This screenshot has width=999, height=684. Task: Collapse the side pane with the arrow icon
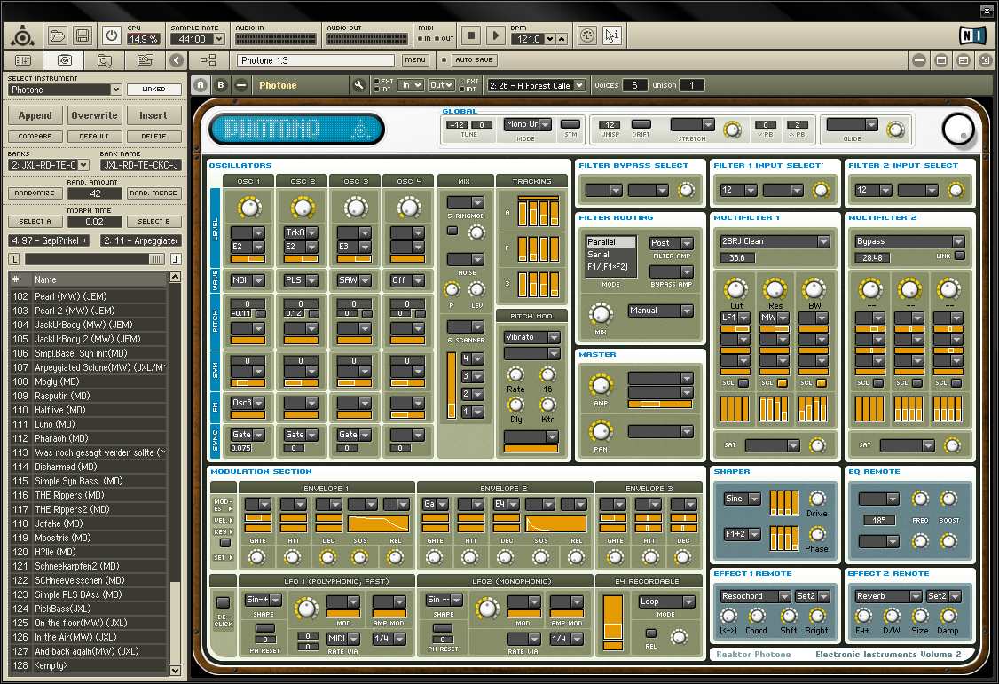[177, 60]
